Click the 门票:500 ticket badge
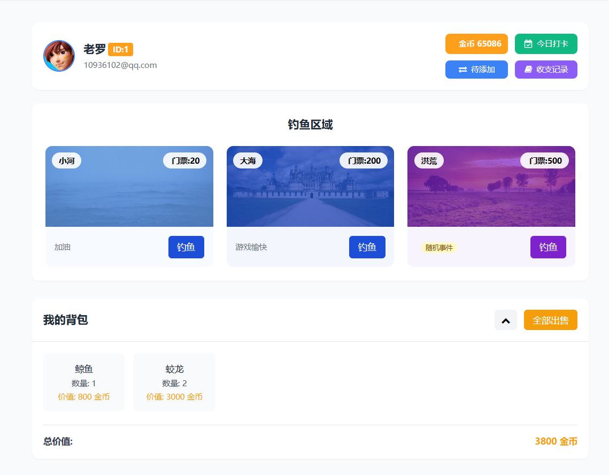Viewport: 609px width, 475px height. point(544,160)
